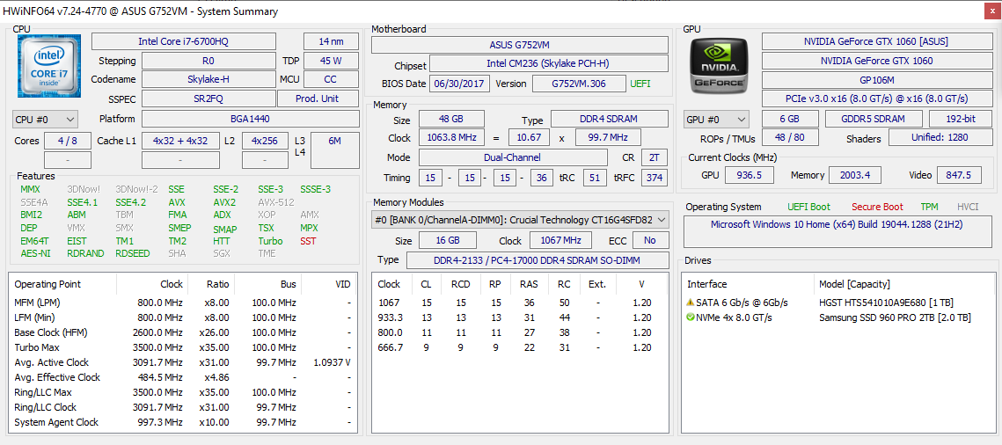Click the TDP 45 W field
The width and height of the screenshot is (1002, 445).
331,61
